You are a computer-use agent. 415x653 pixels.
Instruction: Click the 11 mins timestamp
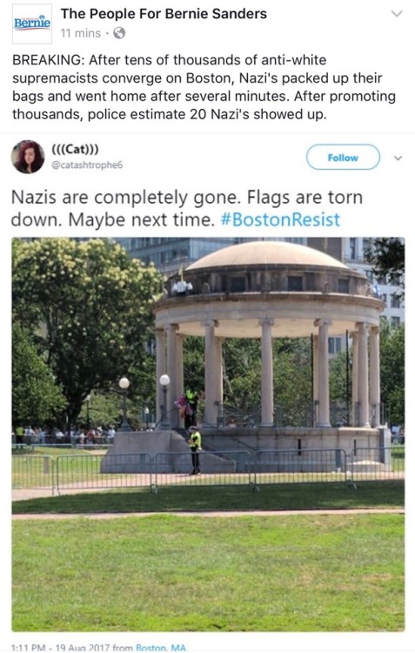click(81, 33)
